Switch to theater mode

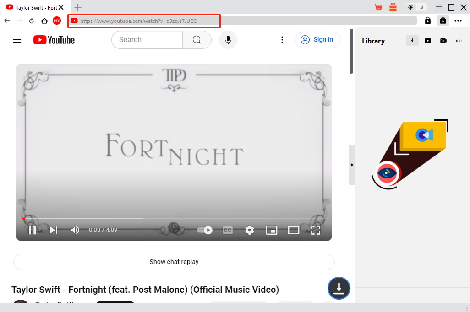tap(294, 230)
